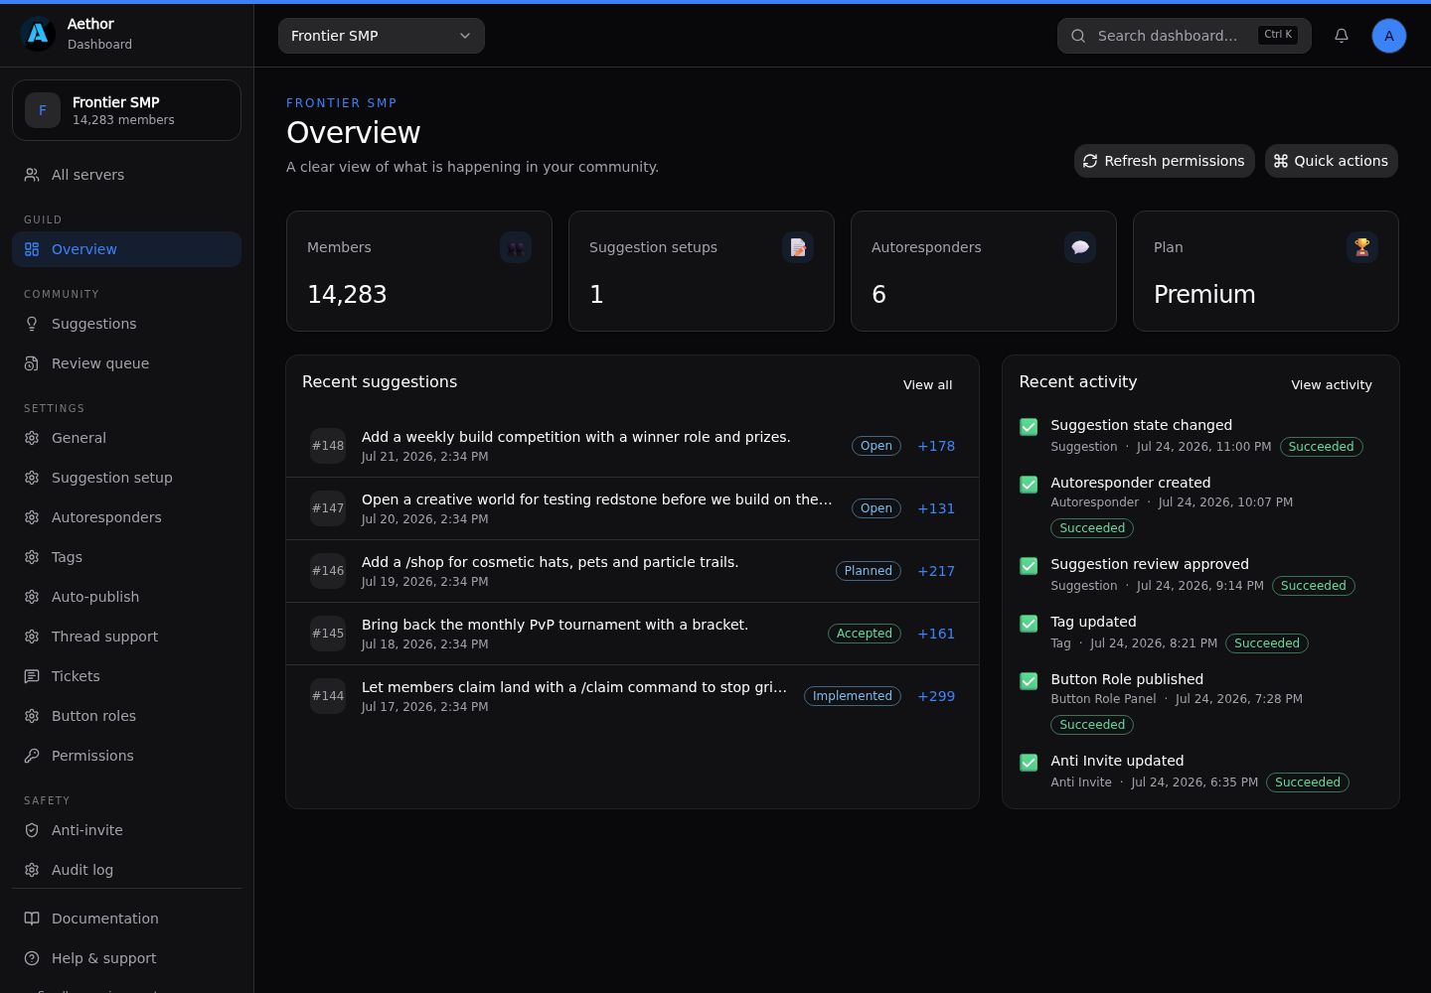Click the Accepted status badge
Viewport: 1431px width, 993px height.
[864, 634]
